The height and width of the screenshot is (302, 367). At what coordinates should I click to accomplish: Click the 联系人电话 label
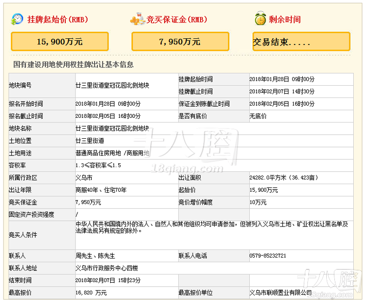pyautogui.click(x=193, y=256)
